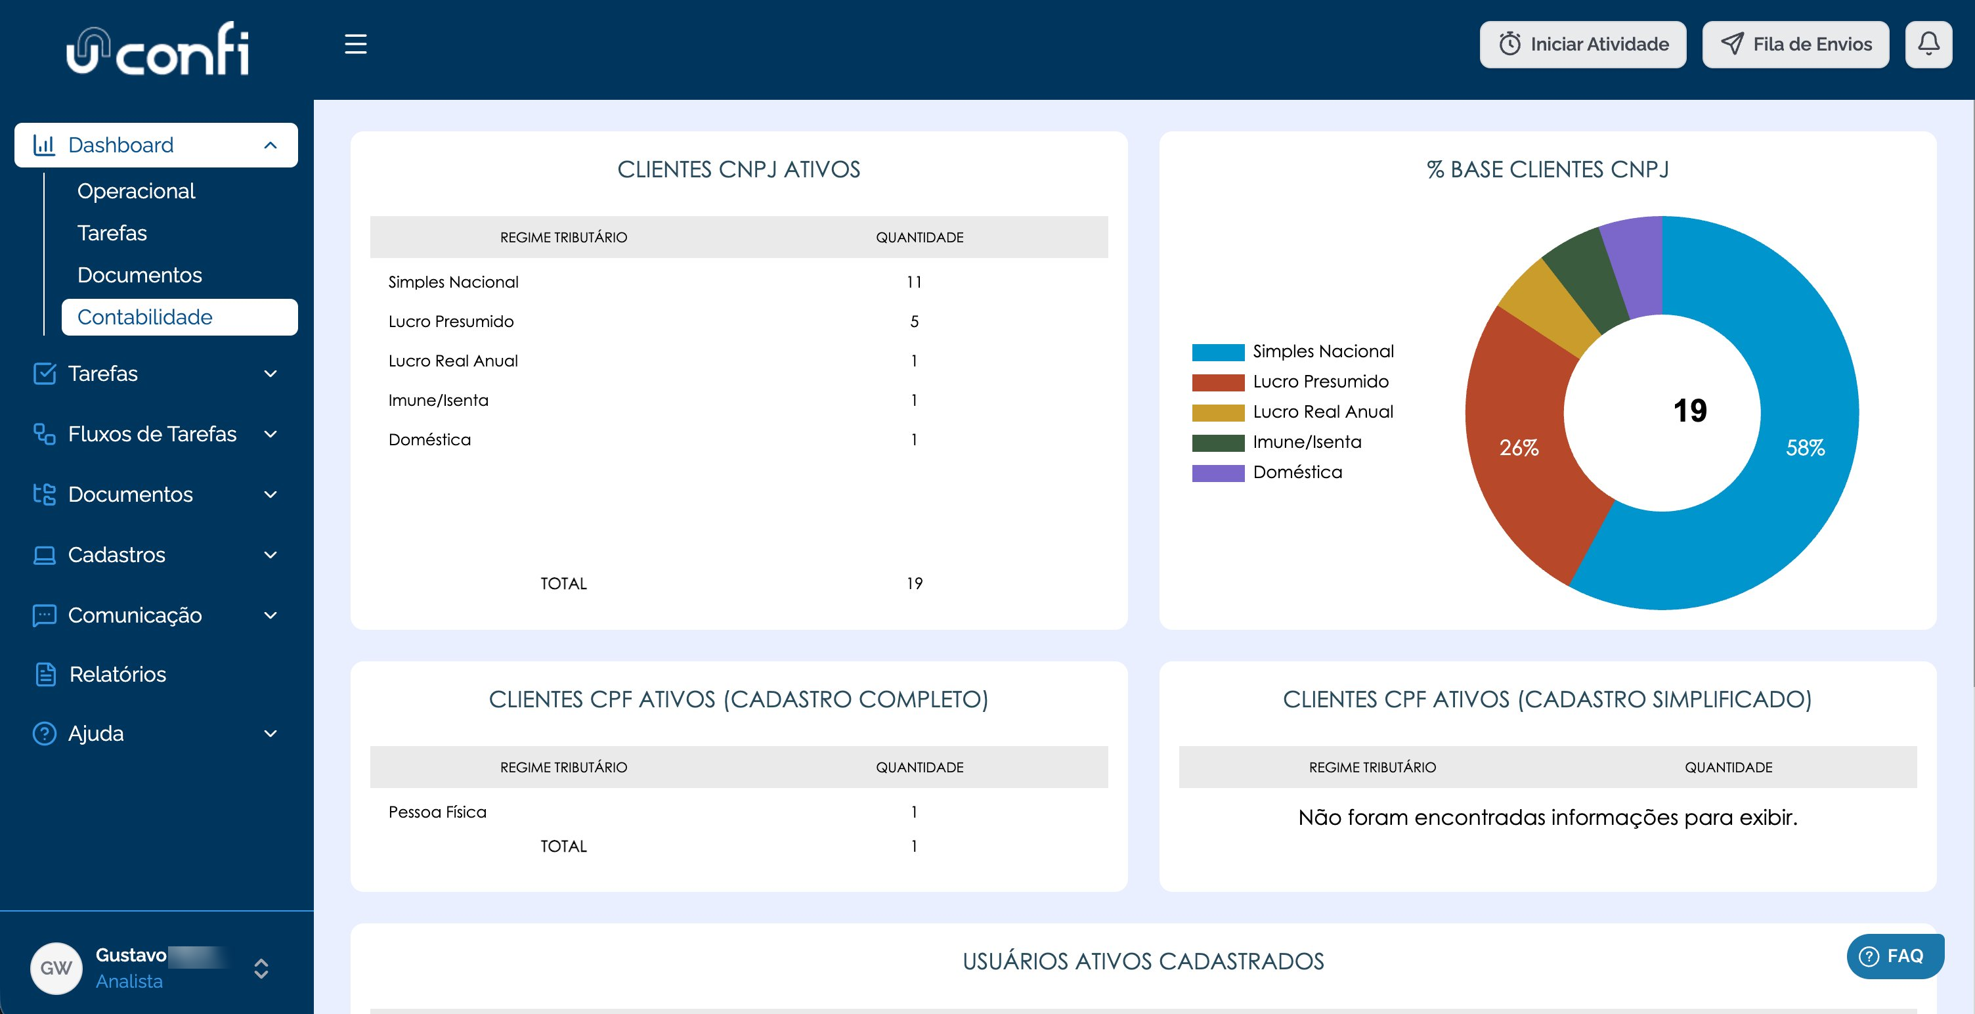Select Operacional under Dashboard
The image size is (1975, 1014).
[x=137, y=191]
